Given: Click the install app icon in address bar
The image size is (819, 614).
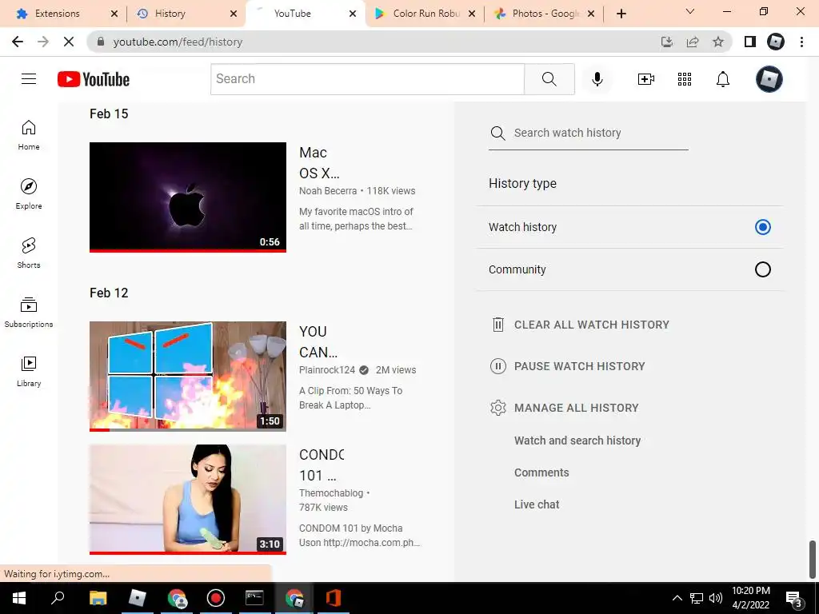Looking at the screenshot, I should (x=667, y=42).
